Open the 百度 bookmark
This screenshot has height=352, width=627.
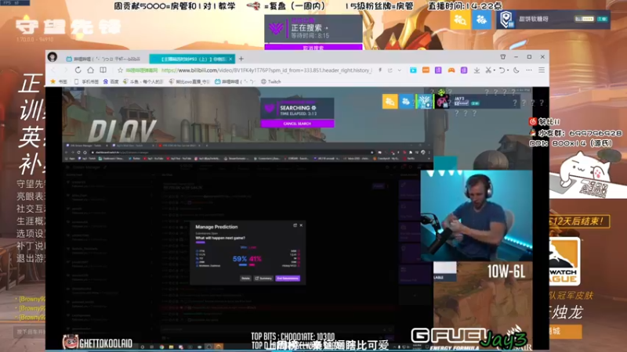tap(111, 81)
